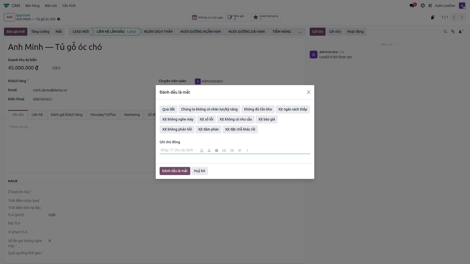Show followers icon in chatter

pyautogui.click(x=461, y=31)
